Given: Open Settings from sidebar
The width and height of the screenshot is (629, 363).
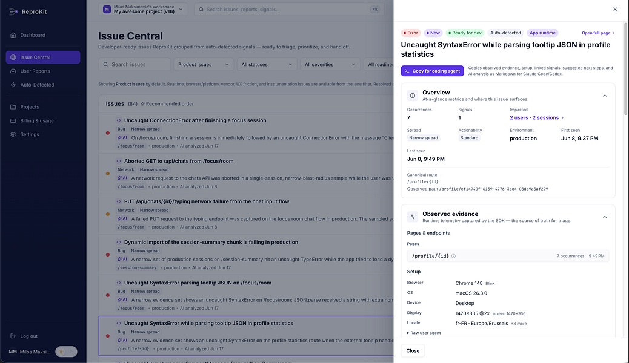Looking at the screenshot, I should pos(43,135).
